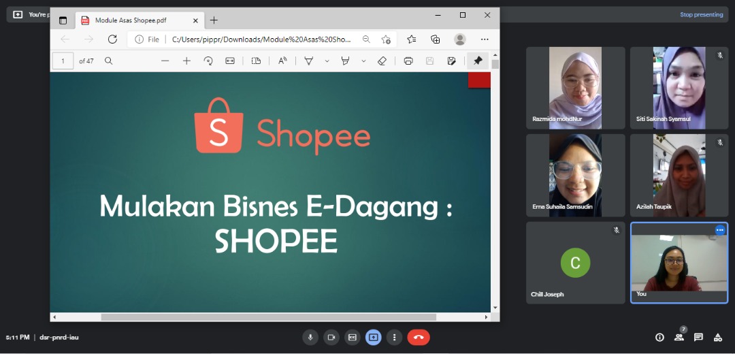Toggle the pin toolbar button
The image size is (735, 354).
point(478,61)
